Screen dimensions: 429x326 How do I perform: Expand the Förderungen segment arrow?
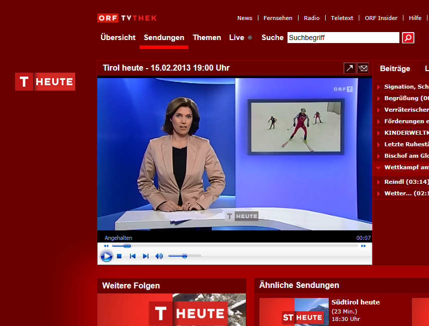click(378, 122)
